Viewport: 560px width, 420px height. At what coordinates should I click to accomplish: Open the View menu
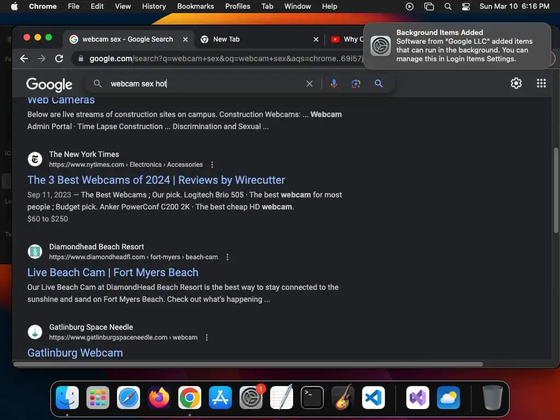pos(122,7)
